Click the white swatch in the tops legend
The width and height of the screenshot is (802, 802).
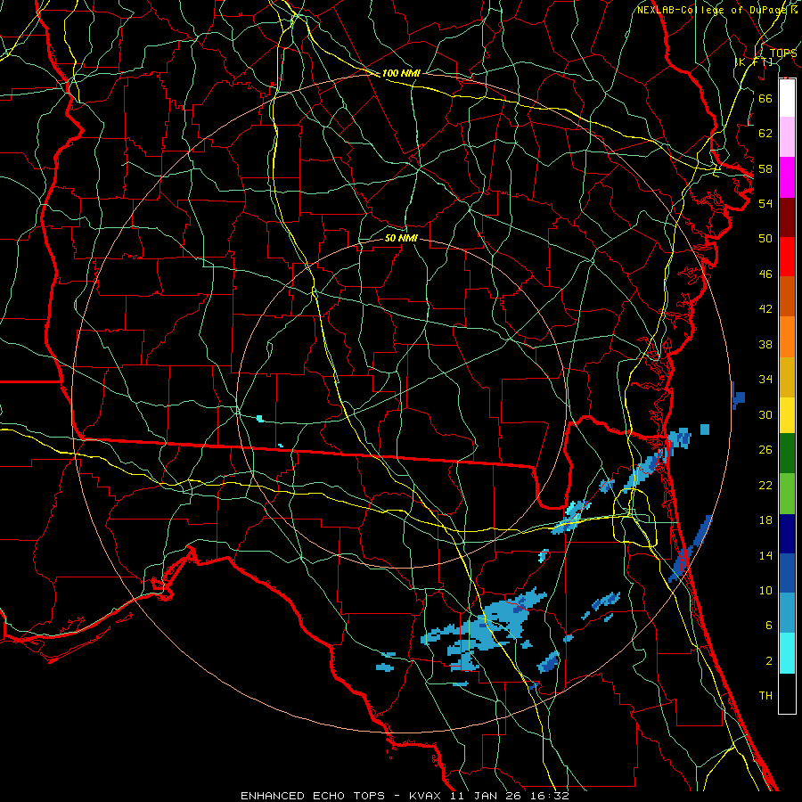(x=787, y=98)
